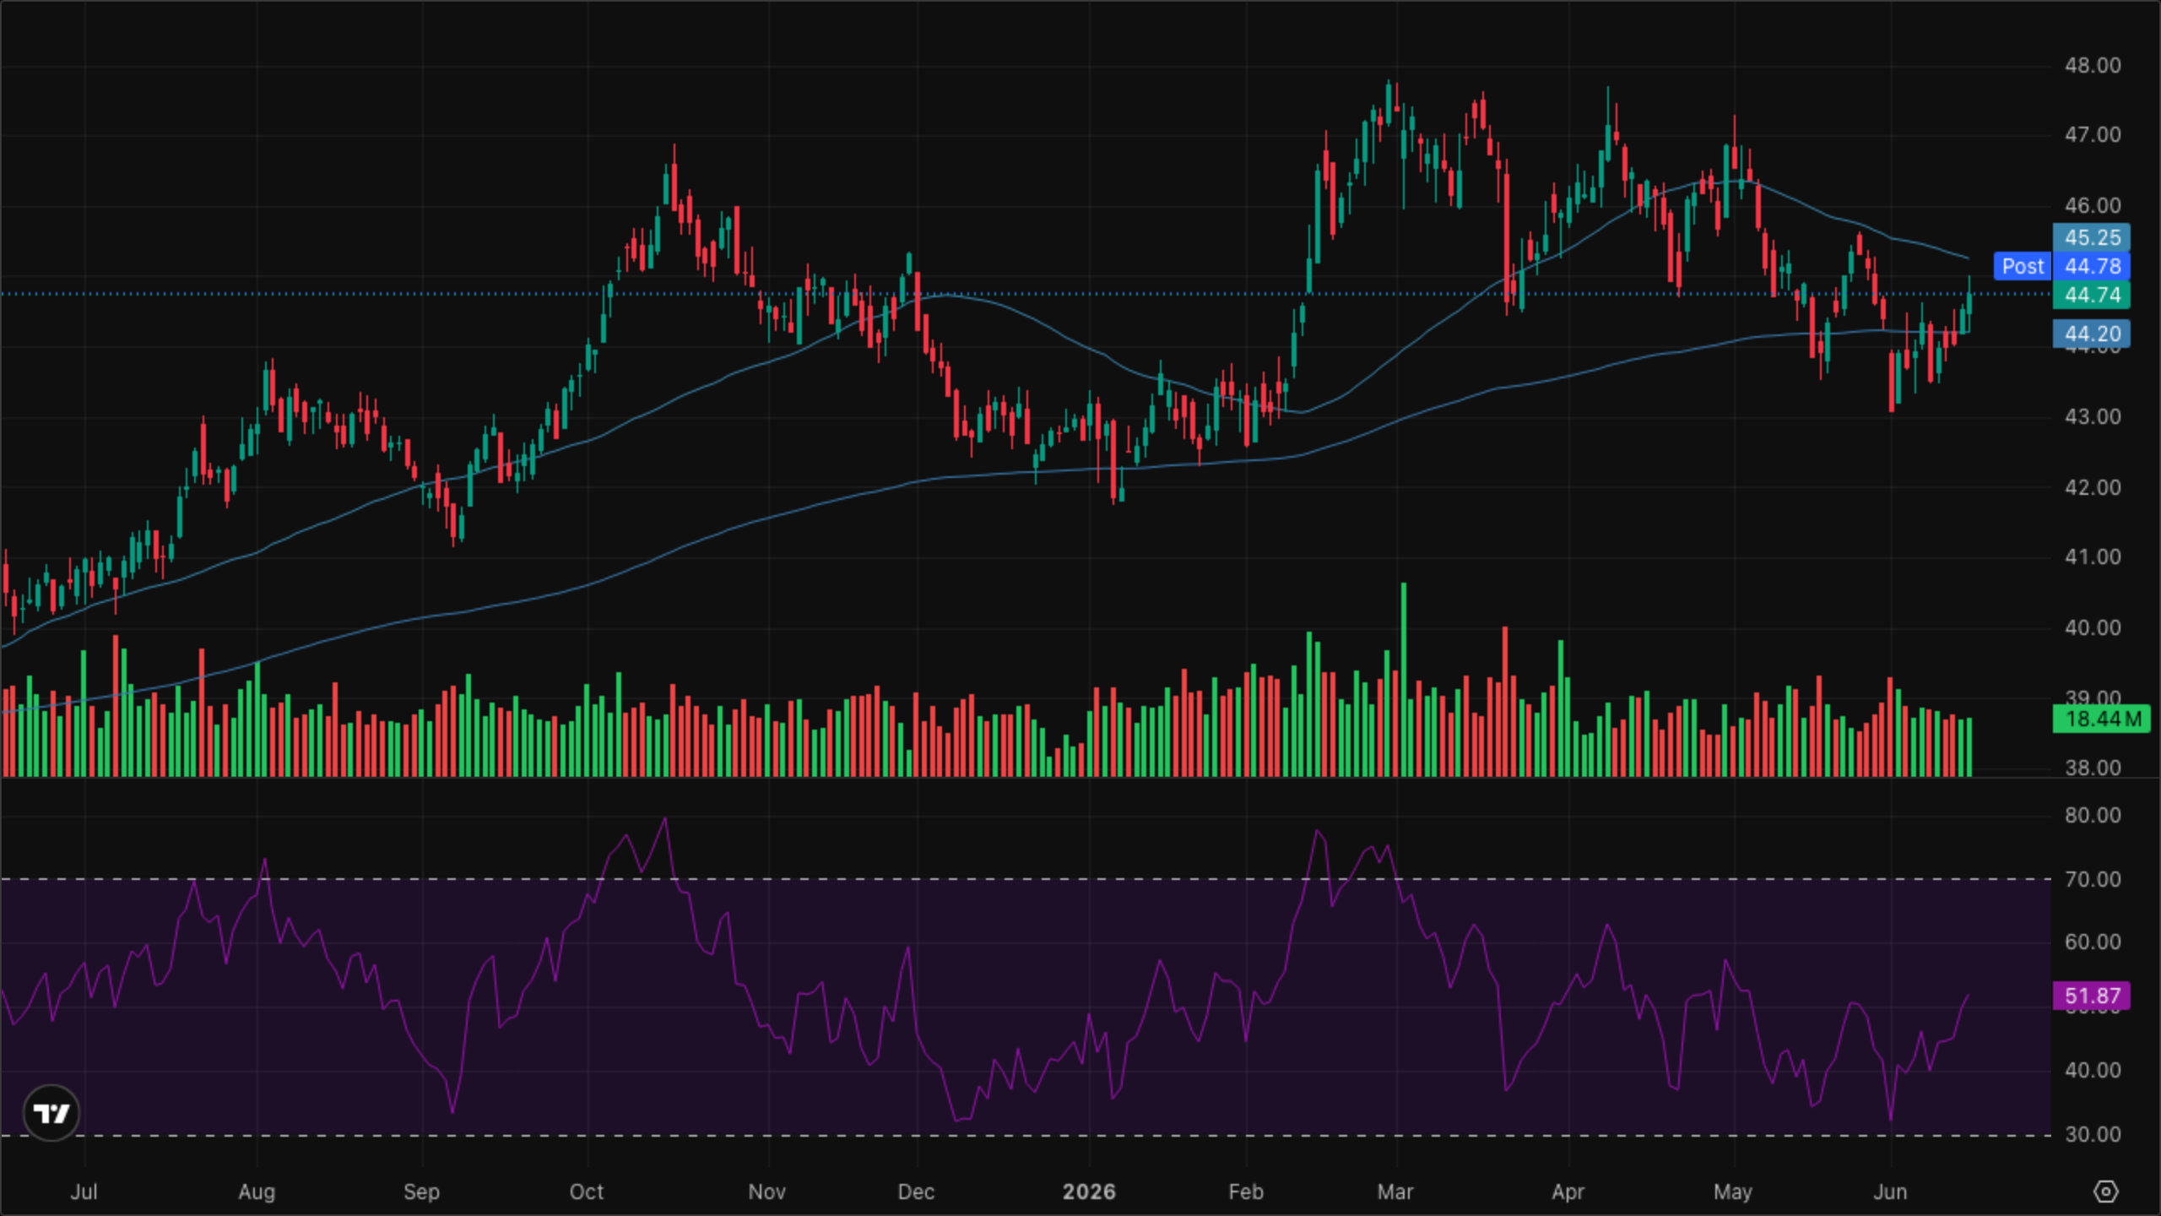Click the 2026 year marker on time axis
Image resolution: width=2161 pixels, height=1216 pixels.
[x=1089, y=1192]
